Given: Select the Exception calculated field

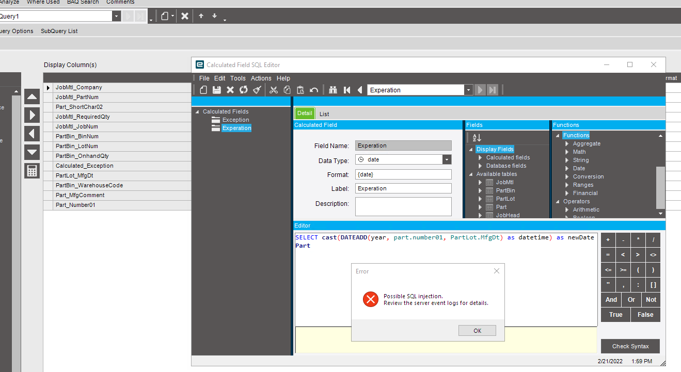Looking at the screenshot, I should tap(235, 120).
